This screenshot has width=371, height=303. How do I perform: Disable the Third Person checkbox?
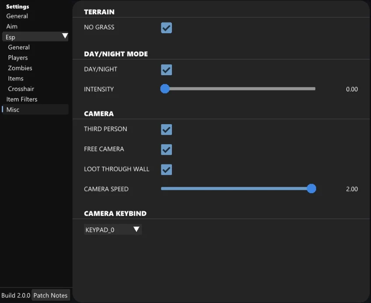click(x=166, y=129)
